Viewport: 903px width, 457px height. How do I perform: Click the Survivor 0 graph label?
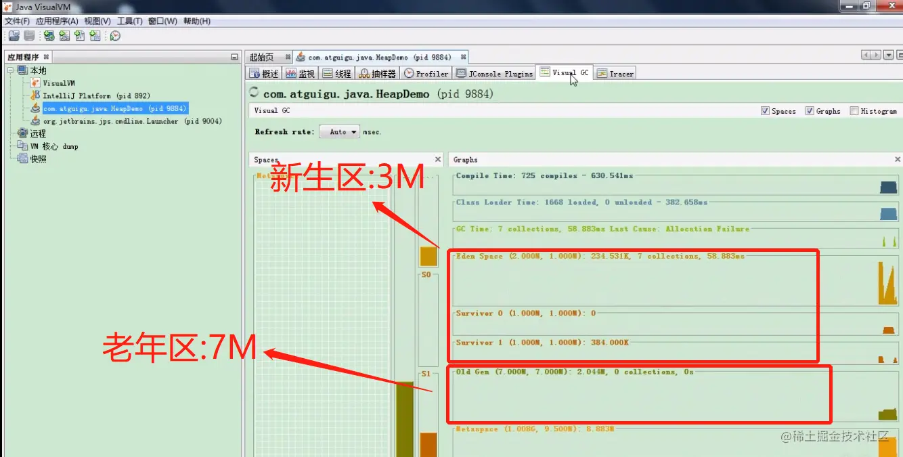526,313
